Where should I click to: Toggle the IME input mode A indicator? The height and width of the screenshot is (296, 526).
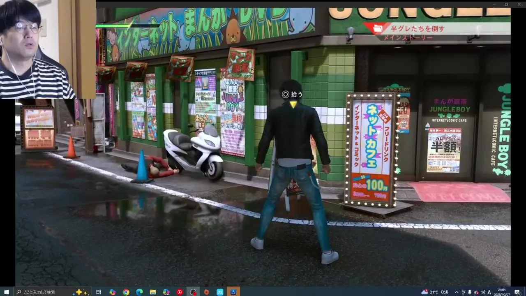[x=489, y=292]
